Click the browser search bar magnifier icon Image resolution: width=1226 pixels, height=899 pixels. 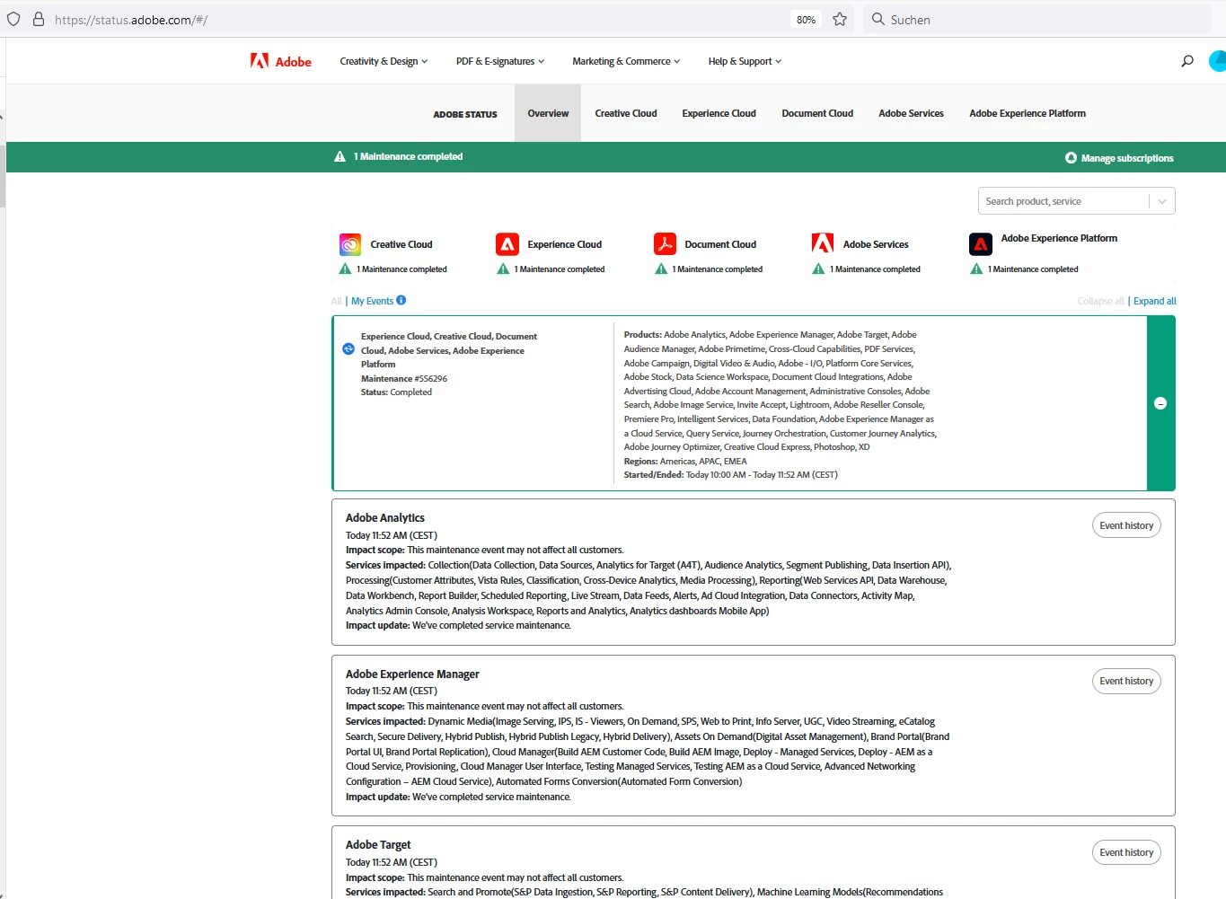[x=878, y=19]
